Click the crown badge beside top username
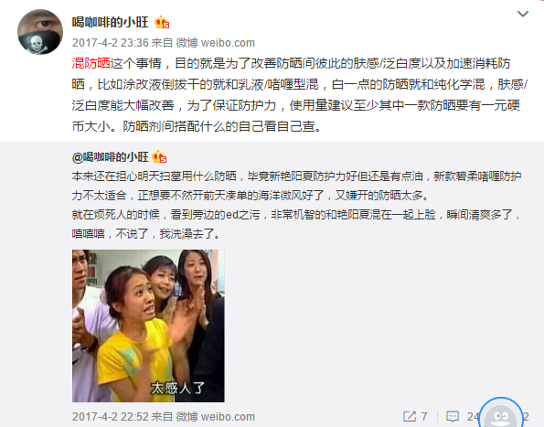 coord(162,23)
